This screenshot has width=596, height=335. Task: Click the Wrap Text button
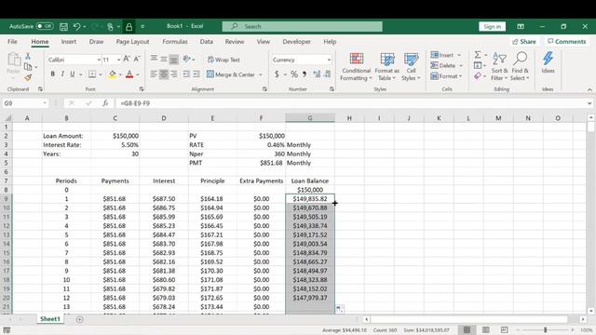223,60
